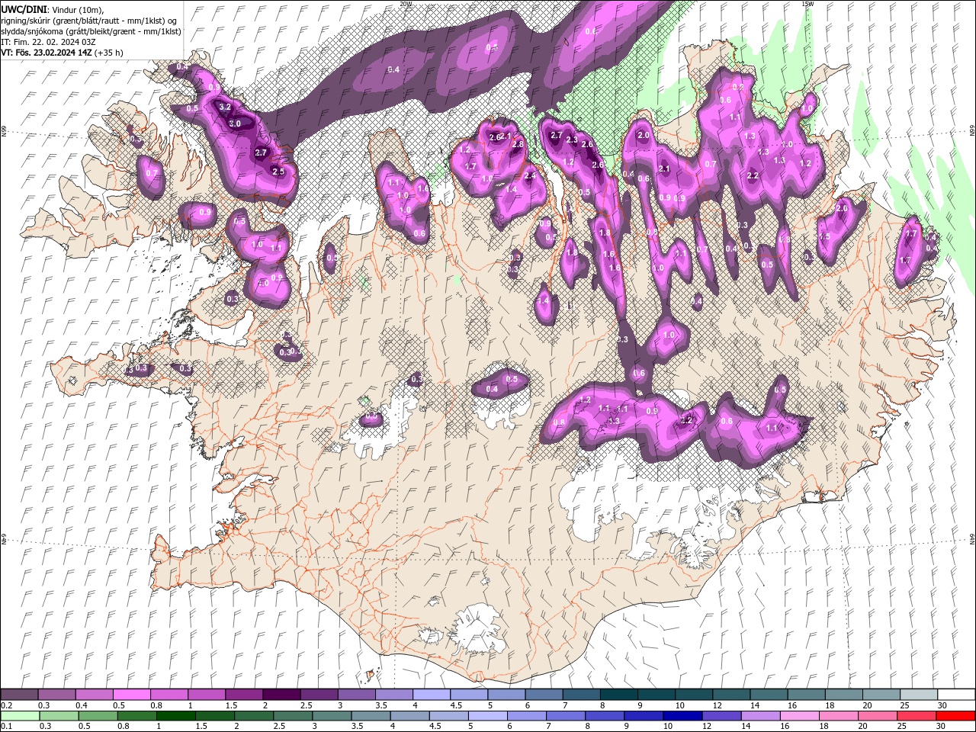Image resolution: width=976 pixels, height=732 pixels.
Task: Click the 'UWC/DINI' title text
Action: (x=24, y=9)
